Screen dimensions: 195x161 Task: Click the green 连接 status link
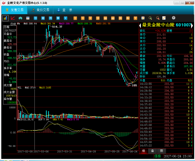158,156
